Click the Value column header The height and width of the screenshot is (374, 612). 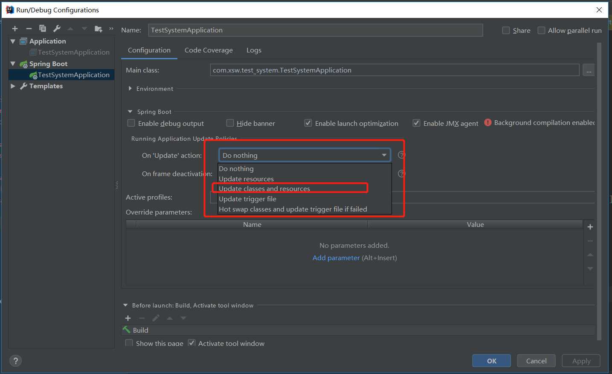point(475,224)
